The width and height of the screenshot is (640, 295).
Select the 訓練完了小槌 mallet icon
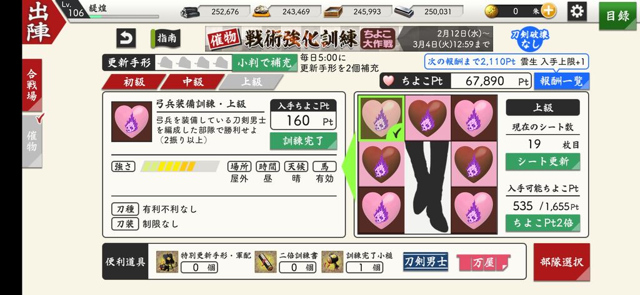point(332,262)
